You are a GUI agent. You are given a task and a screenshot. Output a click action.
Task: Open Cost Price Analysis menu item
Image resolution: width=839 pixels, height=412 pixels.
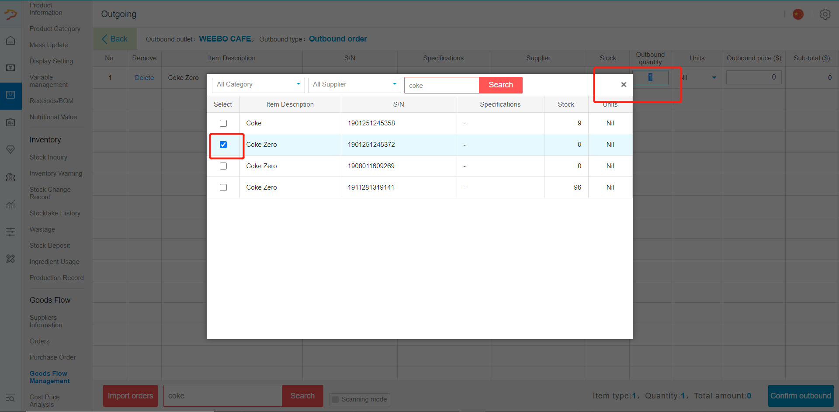pyautogui.click(x=45, y=401)
